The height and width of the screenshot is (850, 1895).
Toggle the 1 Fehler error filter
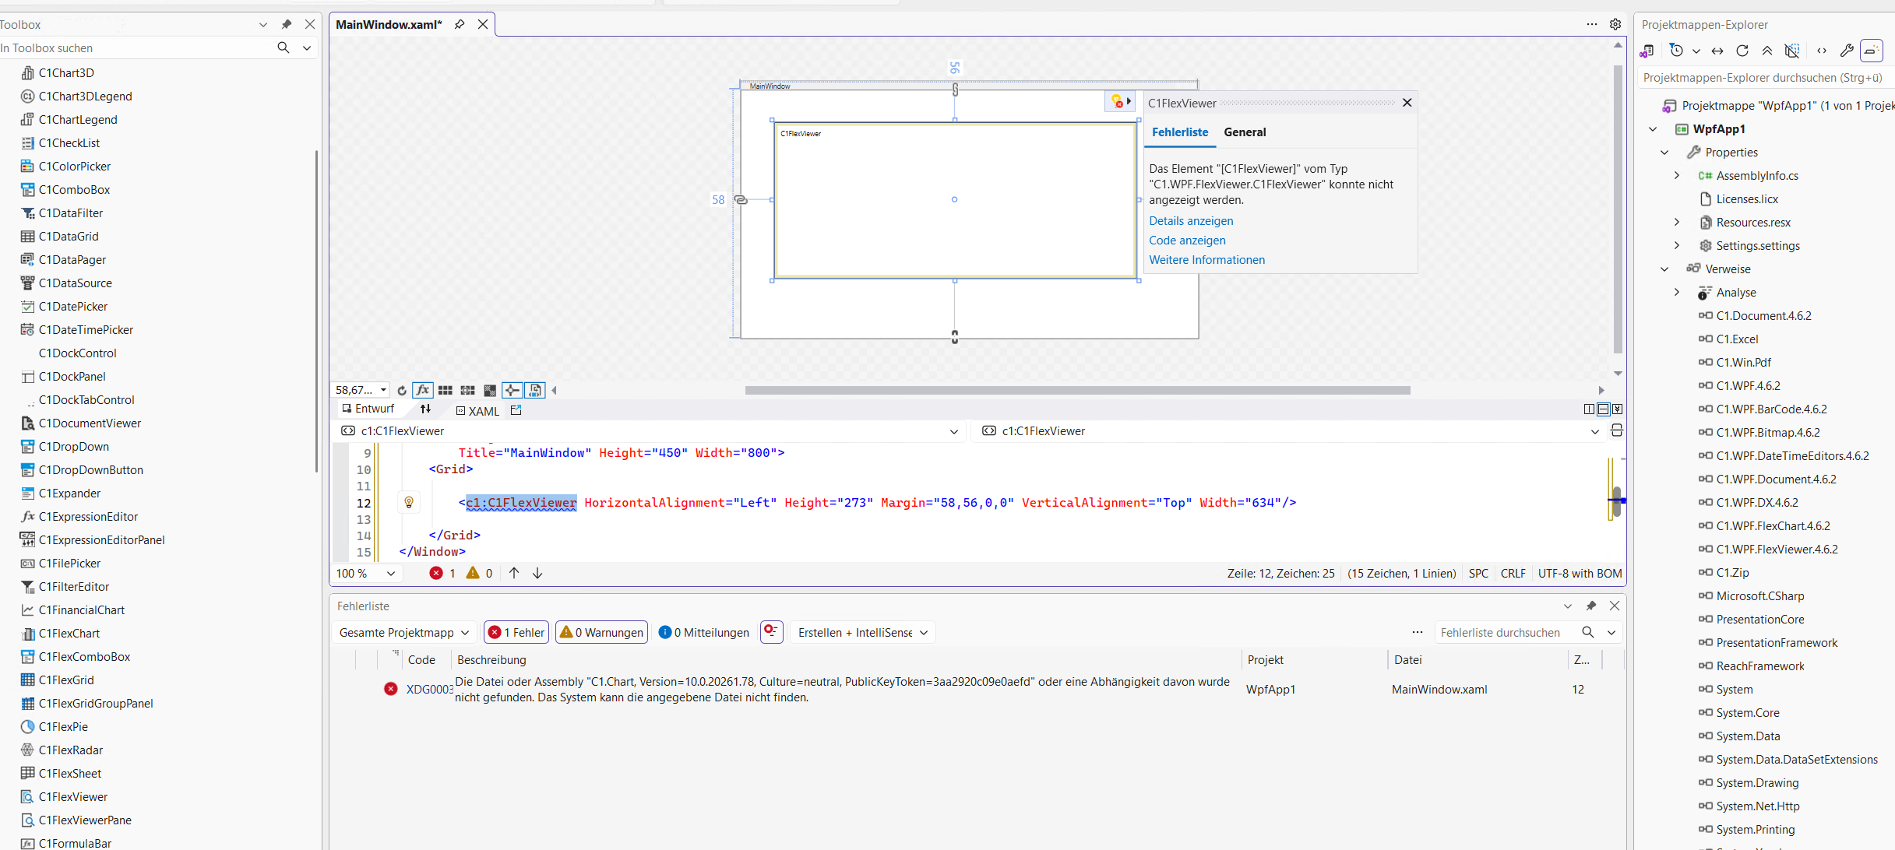point(516,633)
